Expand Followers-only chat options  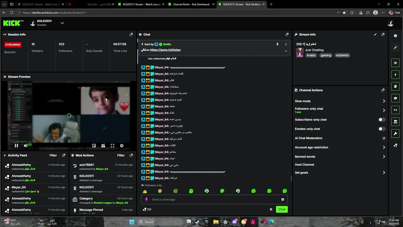click(x=384, y=110)
